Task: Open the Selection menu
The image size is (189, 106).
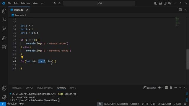Action: [x=25, y=3]
